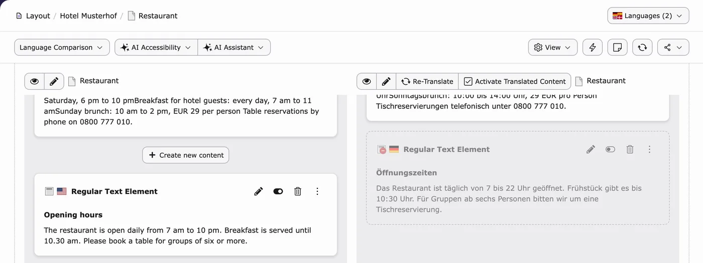Expand the AI Accessibility menu

(156, 47)
